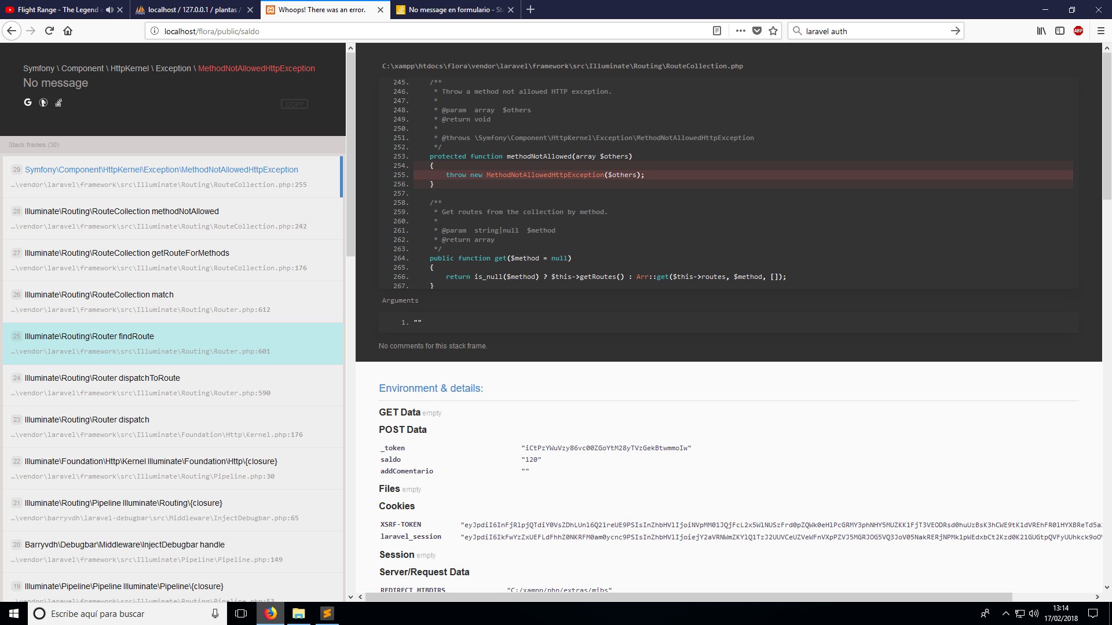The image size is (1112, 625).
Task: Click the laravel_session cookie value
Action: (x=781, y=537)
